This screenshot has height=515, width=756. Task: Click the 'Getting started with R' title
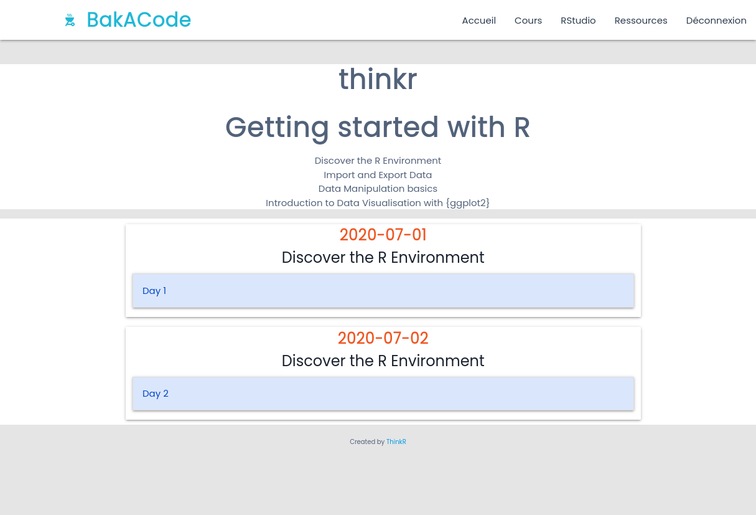click(378, 127)
